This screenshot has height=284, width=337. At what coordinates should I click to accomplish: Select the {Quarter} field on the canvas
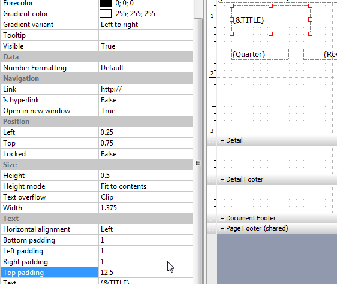click(x=260, y=54)
